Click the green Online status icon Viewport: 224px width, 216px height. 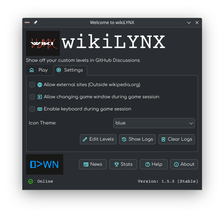[31, 181]
